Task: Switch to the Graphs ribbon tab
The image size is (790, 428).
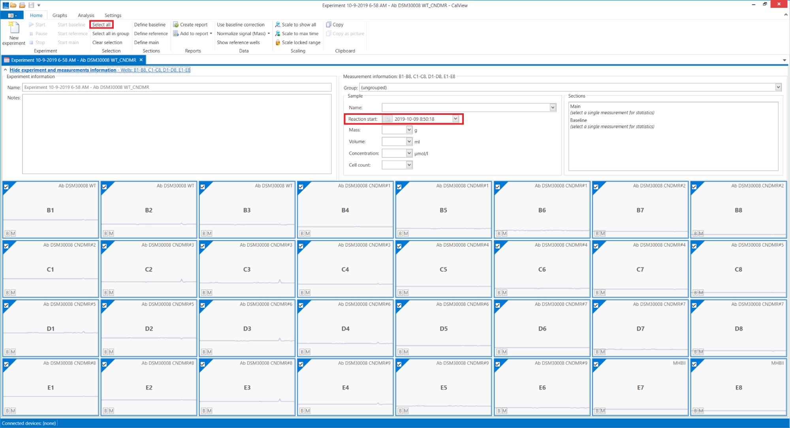Action: pyautogui.click(x=60, y=15)
